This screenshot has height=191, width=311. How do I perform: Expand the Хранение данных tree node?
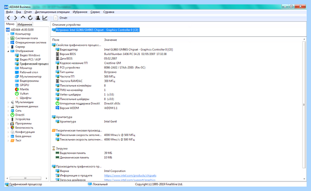pos(8,106)
